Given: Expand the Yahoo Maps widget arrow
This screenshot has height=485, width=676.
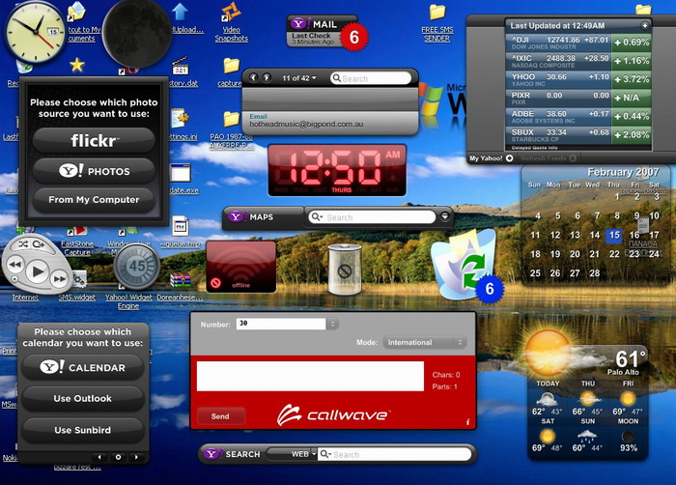Looking at the screenshot, I should [x=444, y=217].
